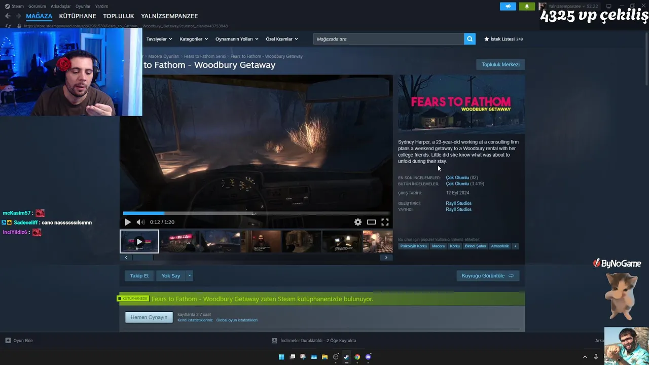Click Oyun Ekle plus icon

click(8, 341)
